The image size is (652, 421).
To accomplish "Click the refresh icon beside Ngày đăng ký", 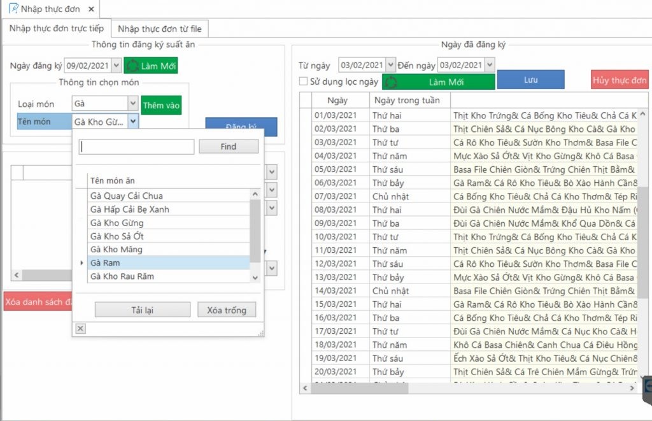I will tap(132, 66).
